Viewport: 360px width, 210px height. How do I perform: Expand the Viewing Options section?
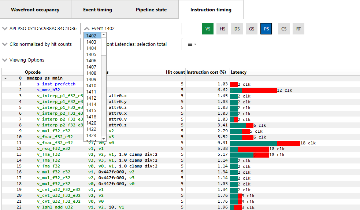[23, 60]
